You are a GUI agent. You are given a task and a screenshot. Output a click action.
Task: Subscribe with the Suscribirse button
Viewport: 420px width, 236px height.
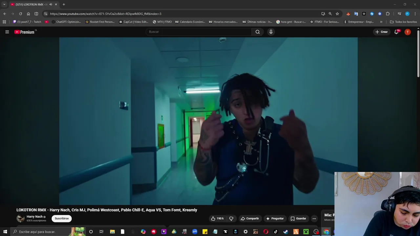click(x=62, y=218)
